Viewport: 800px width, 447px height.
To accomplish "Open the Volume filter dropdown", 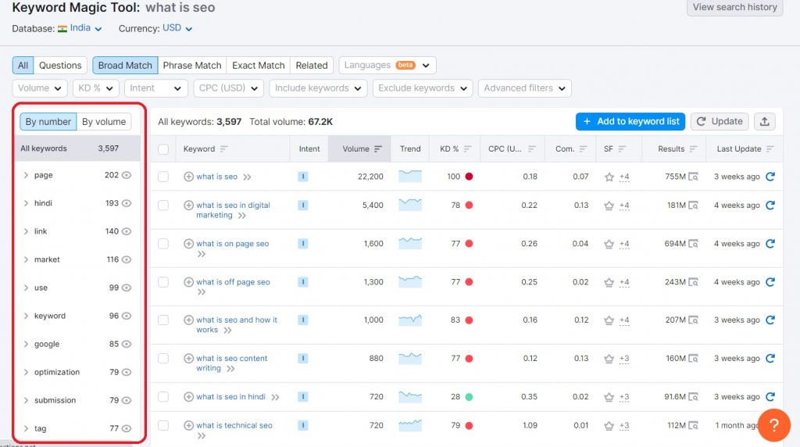I will click(x=39, y=88).
